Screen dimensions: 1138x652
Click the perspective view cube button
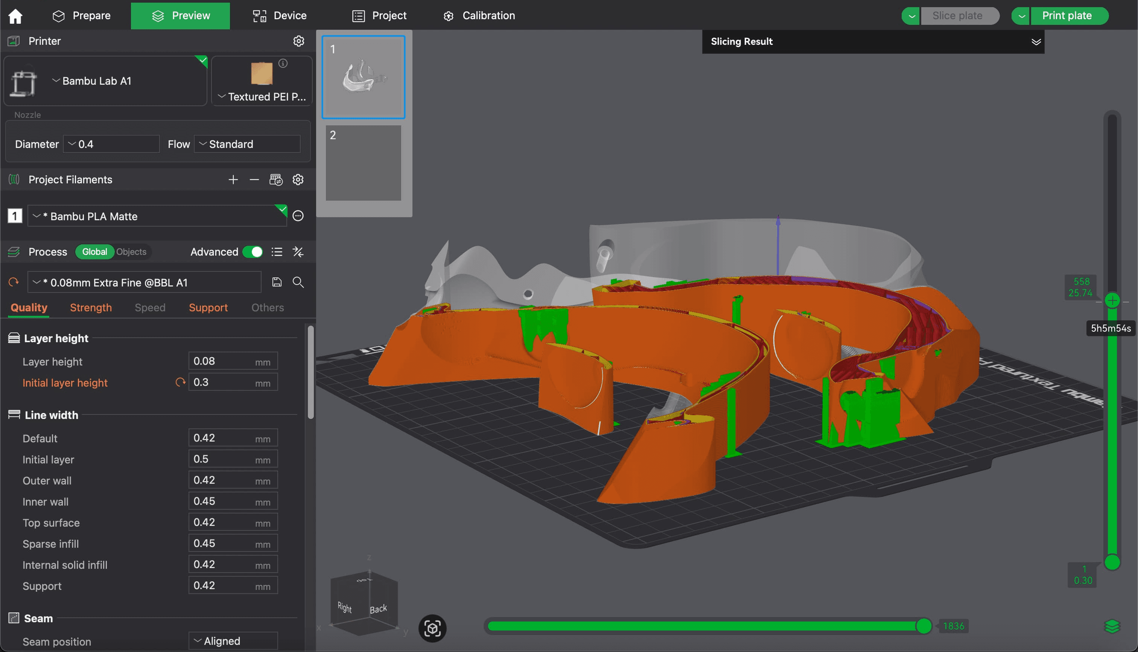pyautogui.click(x=432, y=628)
